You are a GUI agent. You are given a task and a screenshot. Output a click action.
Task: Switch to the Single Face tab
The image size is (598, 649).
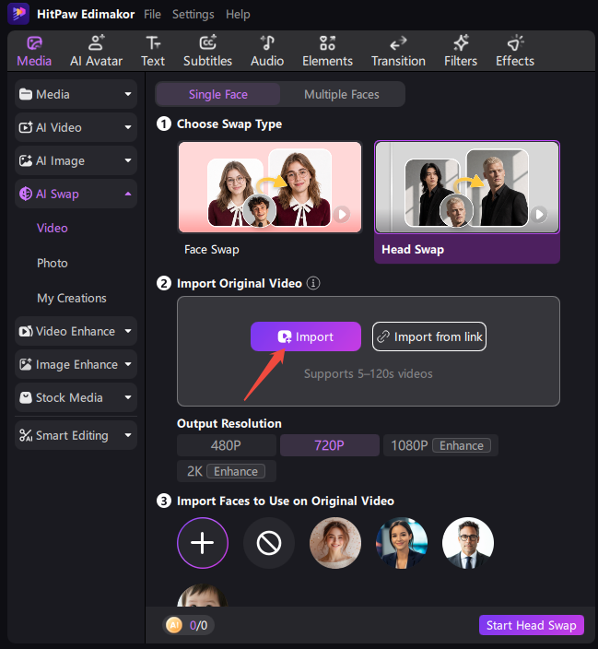point(218,94)
